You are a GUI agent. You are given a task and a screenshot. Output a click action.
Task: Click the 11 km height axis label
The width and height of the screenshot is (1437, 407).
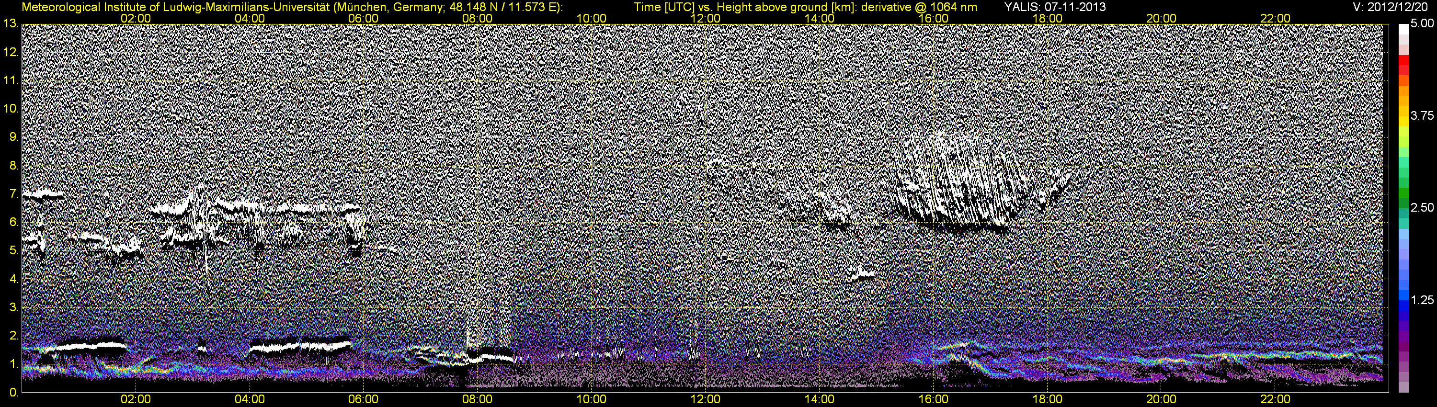[x=10, y=80]
